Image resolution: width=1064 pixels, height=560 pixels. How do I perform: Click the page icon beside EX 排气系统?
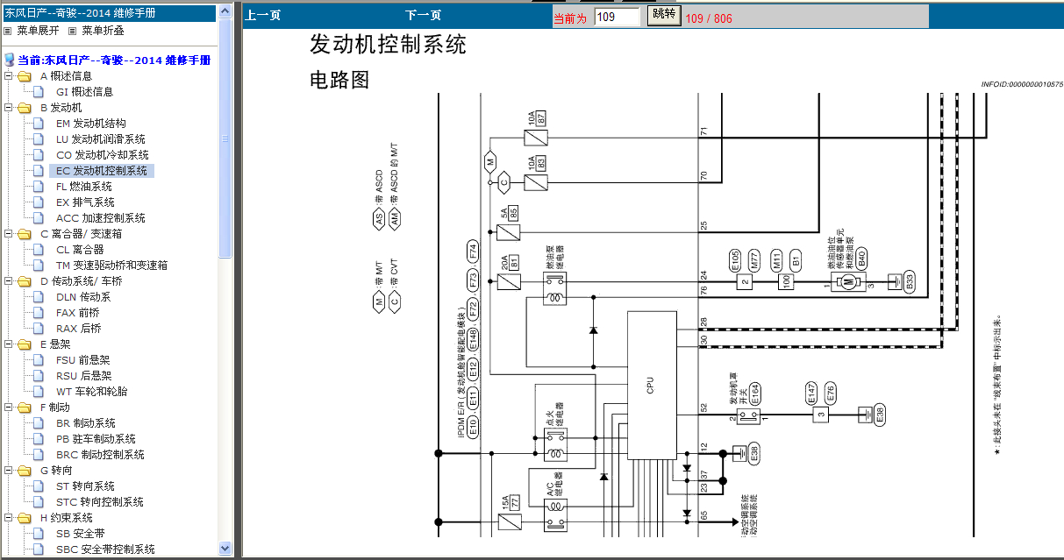(x=39, y=202)
